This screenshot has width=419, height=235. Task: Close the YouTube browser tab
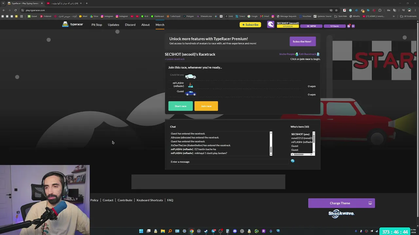[81, 3]
